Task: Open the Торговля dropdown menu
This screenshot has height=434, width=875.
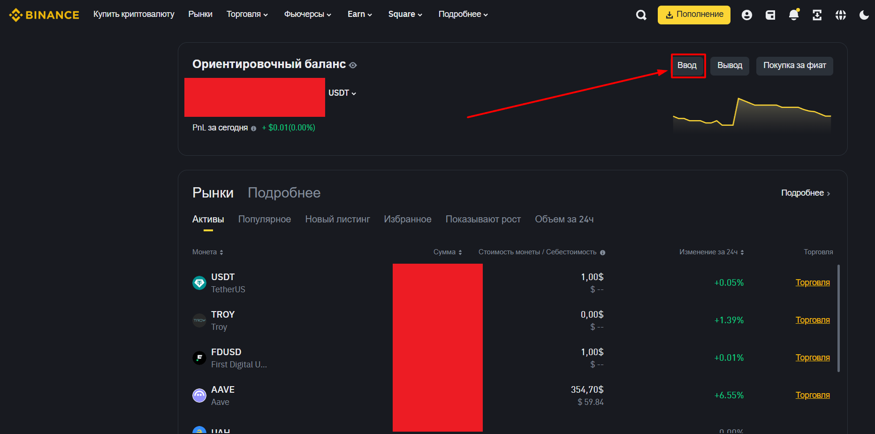Action: (x=247, y=14)
